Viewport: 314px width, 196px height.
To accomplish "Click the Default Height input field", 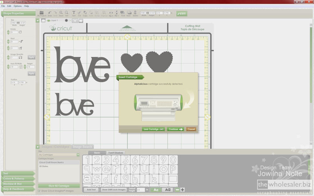I will pos(141,190).
